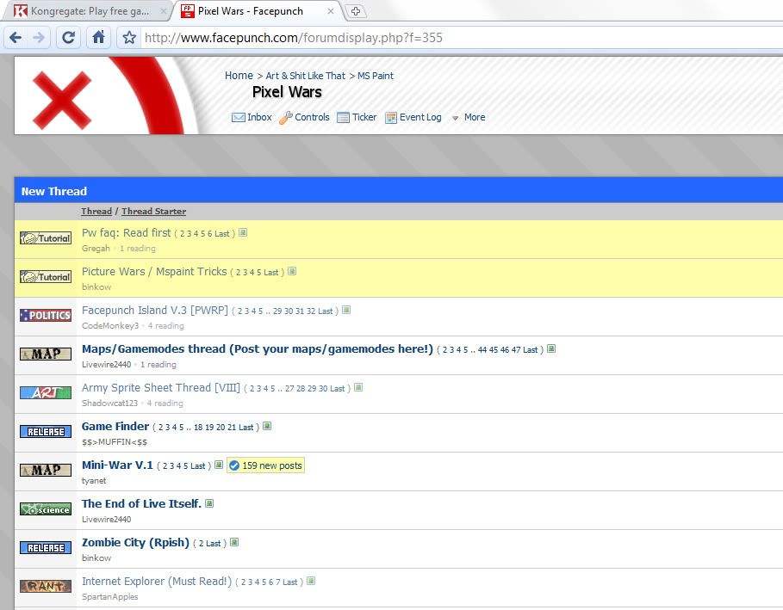Image resolution: width=783 pixels, height=610 pixels.
Task: Click the science icon beside The End of Live Itself
Action: click(x=46, y=509)
